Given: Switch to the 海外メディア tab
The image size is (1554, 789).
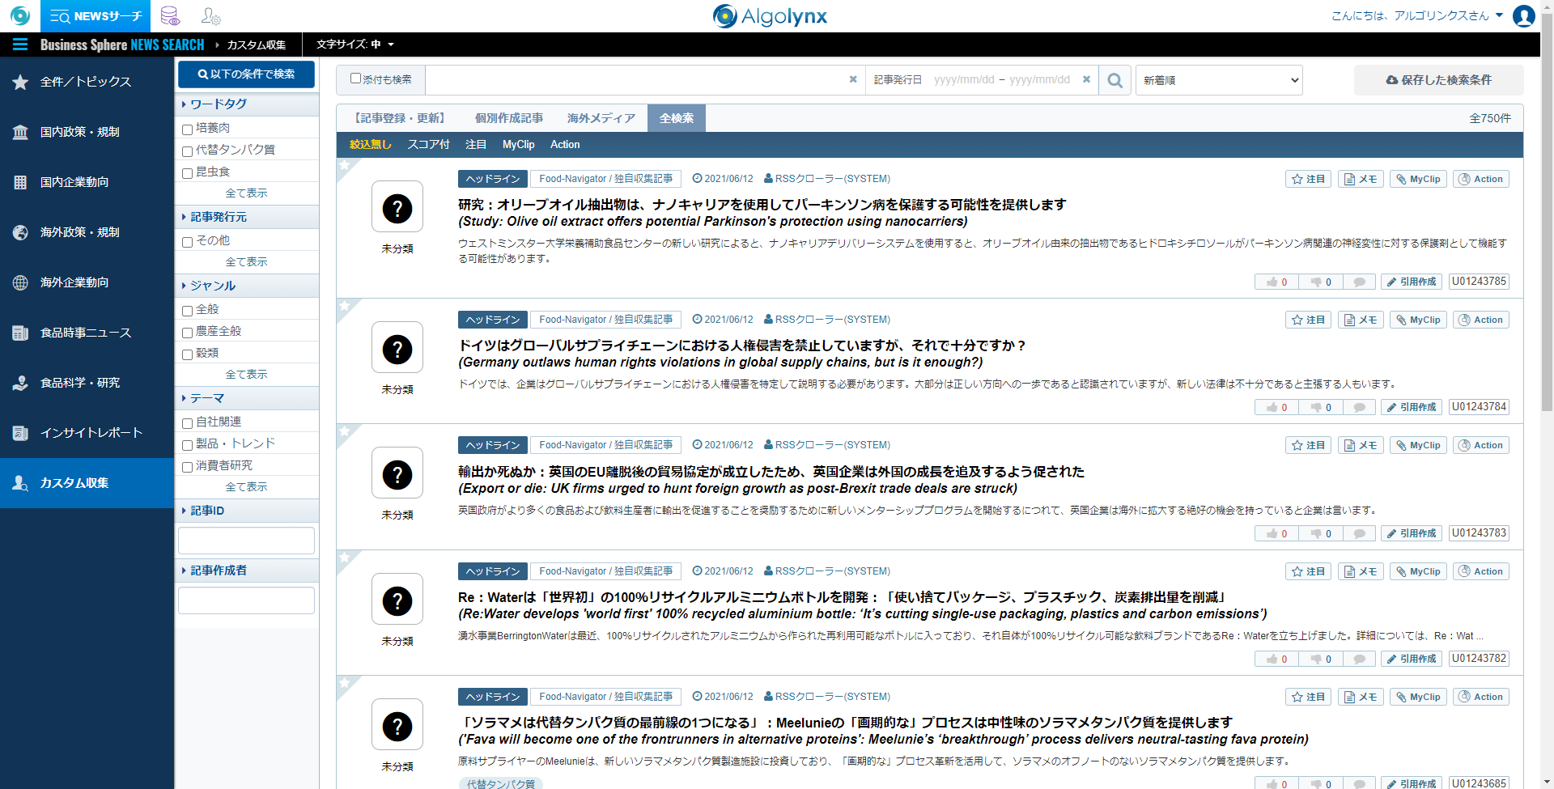Looking at the screenshot, I should pyautogui.click(x=601, y=118).
